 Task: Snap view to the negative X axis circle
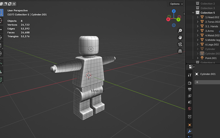click(x=179, y=17)
